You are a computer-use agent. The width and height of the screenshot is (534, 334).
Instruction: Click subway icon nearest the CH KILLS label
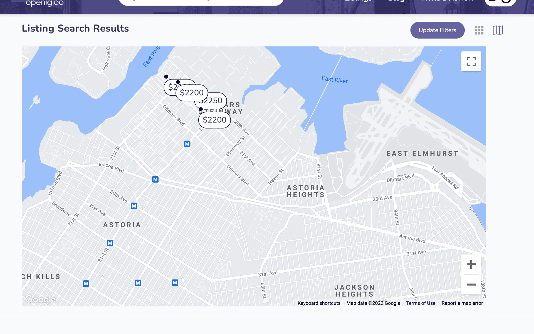86,284
